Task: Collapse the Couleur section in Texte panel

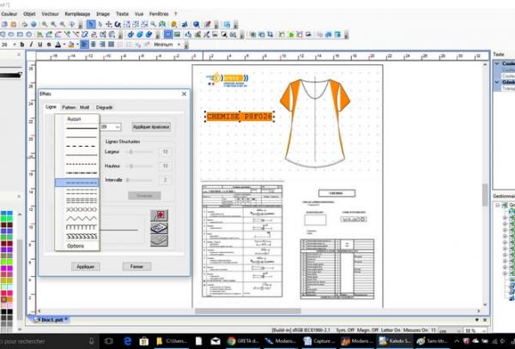Action: [x=497, y=63]
